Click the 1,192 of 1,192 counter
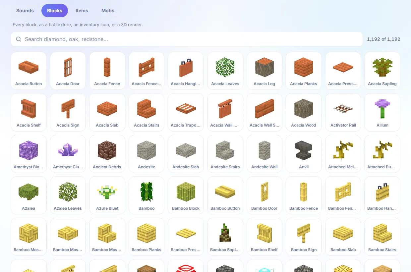 pyautogui.click(x=383, y=39)
